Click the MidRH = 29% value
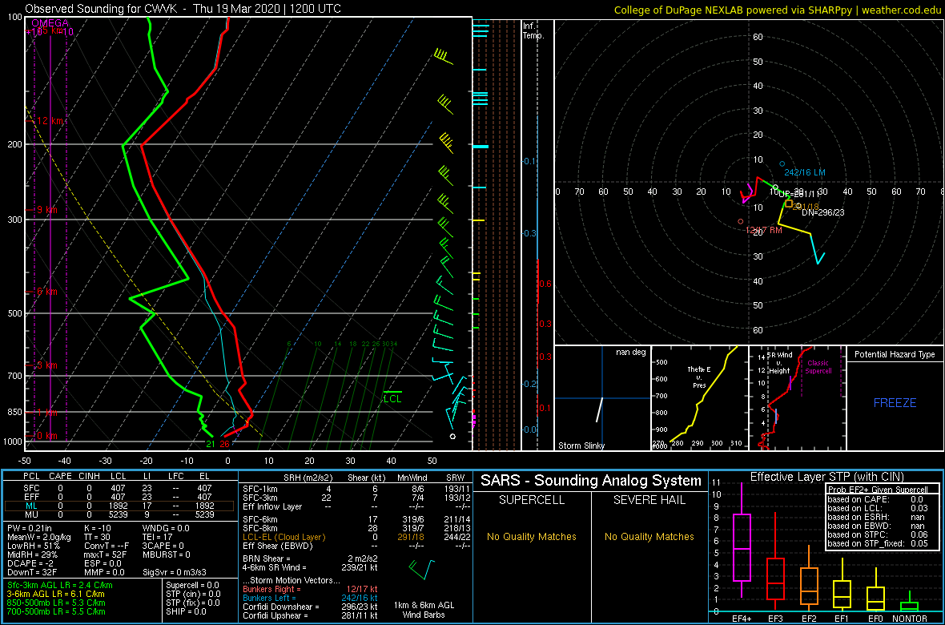 (x=31, y=554)
